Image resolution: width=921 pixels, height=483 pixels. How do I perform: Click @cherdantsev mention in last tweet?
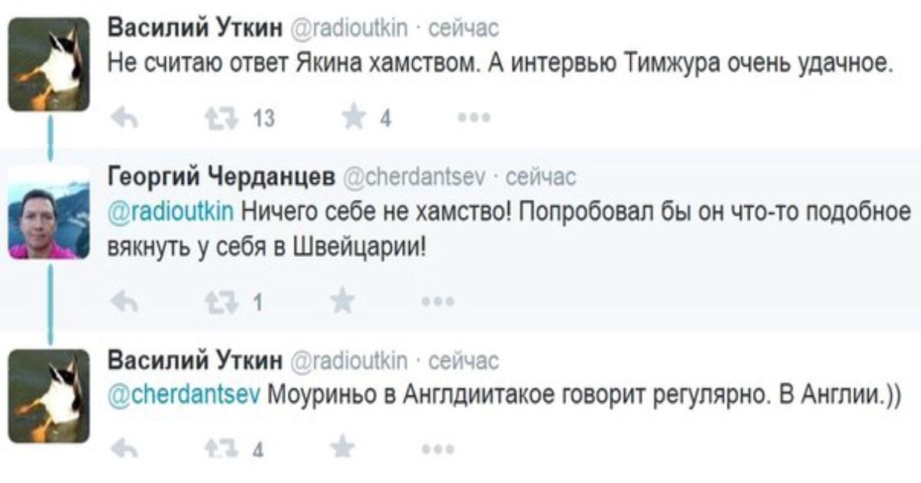[185, 396]
